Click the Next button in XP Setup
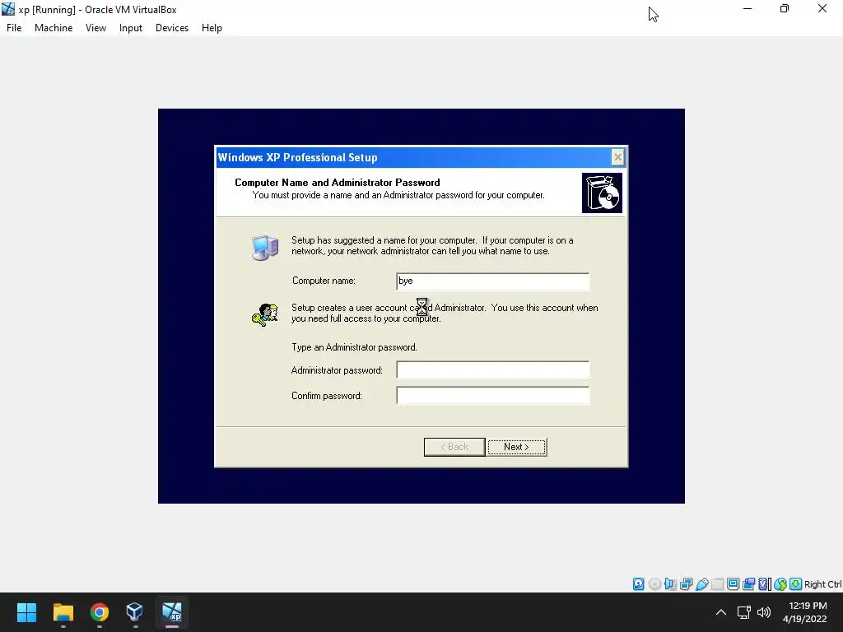 [517, 447]
